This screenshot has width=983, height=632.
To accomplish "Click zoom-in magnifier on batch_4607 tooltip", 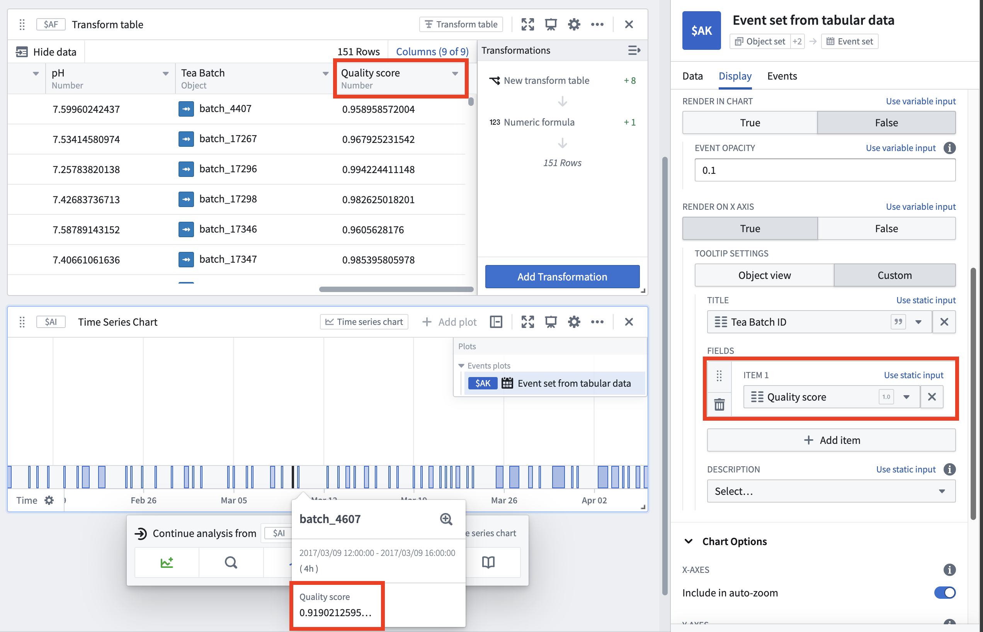I will click(x=446, y=519).
